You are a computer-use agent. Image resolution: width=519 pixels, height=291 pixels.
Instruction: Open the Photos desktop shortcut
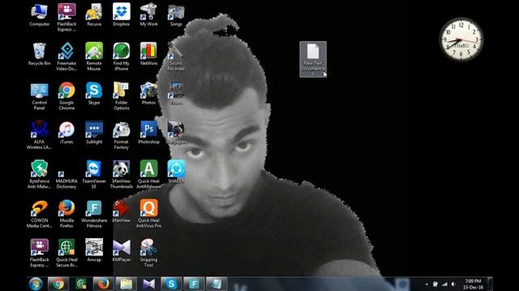tap(148, 94)
